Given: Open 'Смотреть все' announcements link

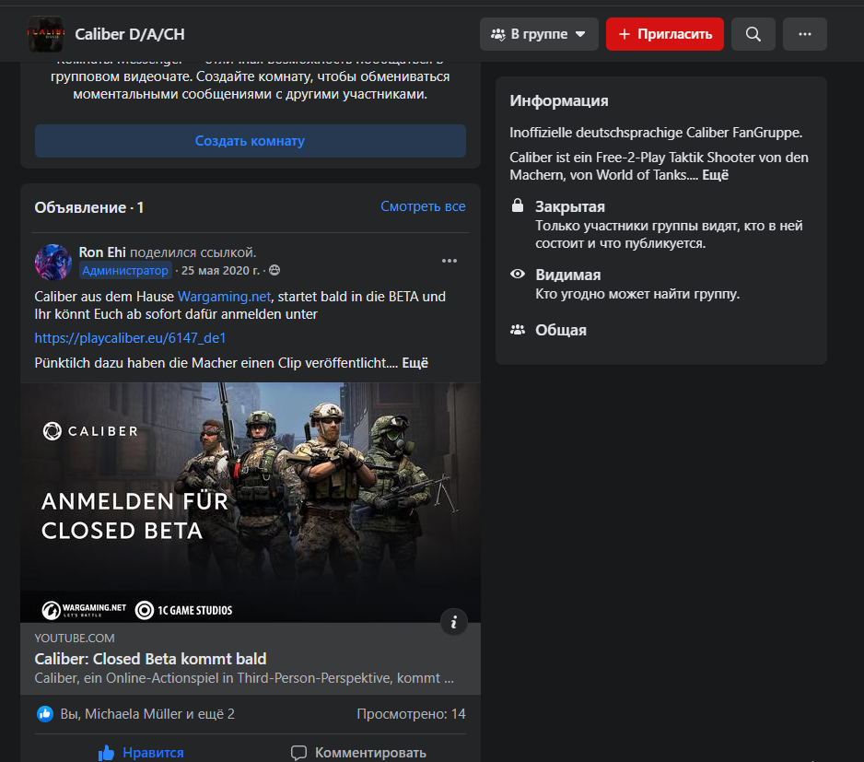Looking at the screenshot, I should (423, 206).
